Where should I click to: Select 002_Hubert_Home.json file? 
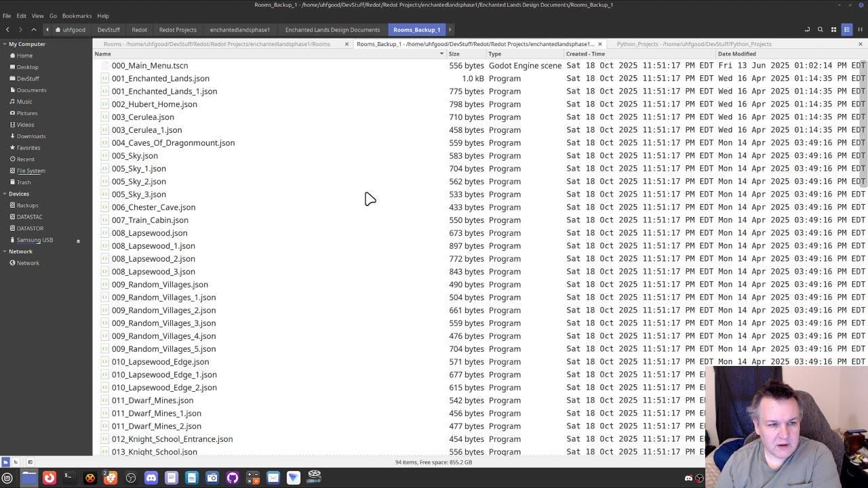click(154, 104)
